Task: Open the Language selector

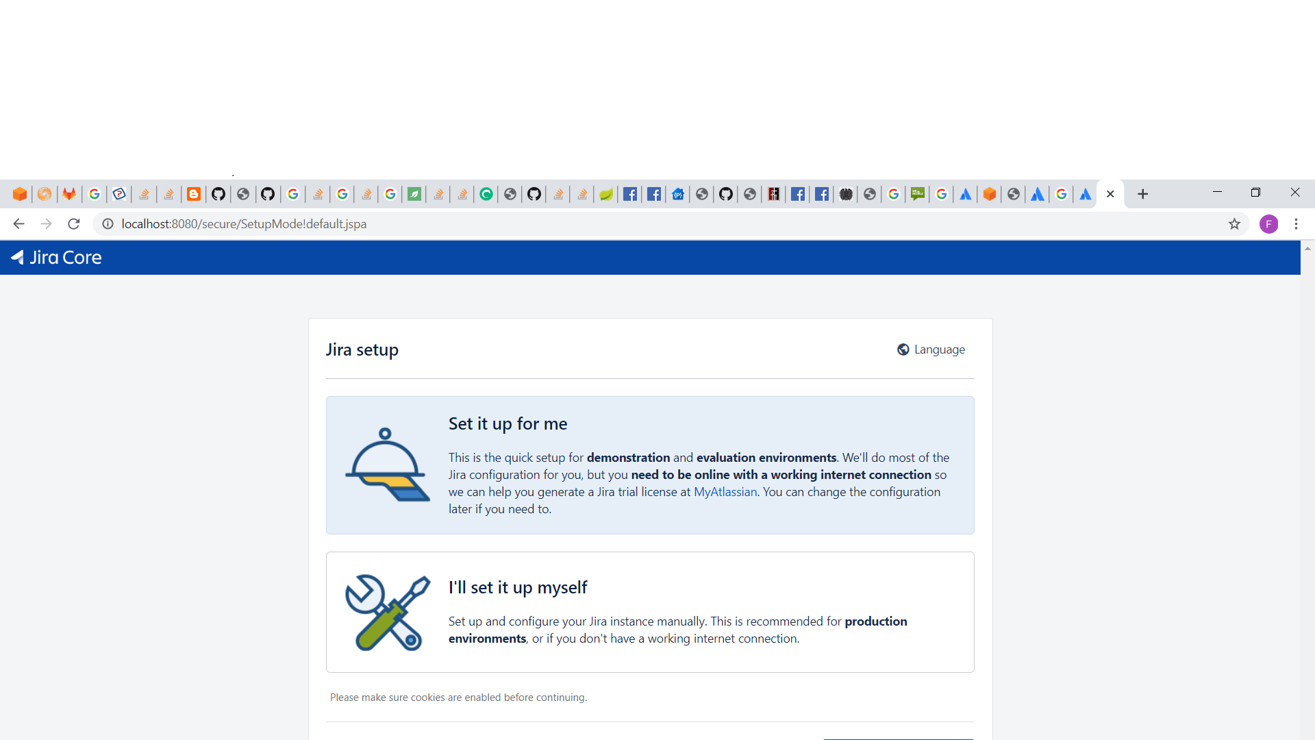Action: tap(931, 349)
